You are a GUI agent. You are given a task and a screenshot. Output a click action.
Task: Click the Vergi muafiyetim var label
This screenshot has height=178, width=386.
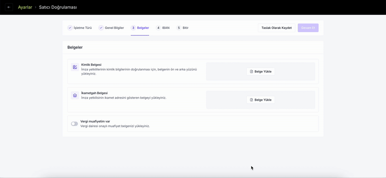tap(95, 121)
